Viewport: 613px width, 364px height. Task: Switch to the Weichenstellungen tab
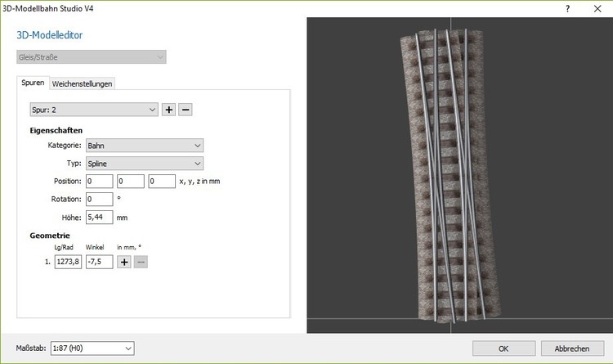[x=82, y=83]
